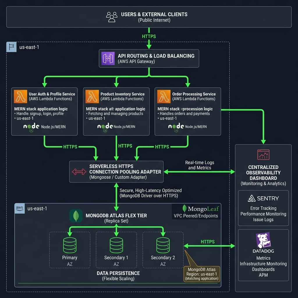Click 'VPC Peered/Endpoints' text

tap(196, 216)
